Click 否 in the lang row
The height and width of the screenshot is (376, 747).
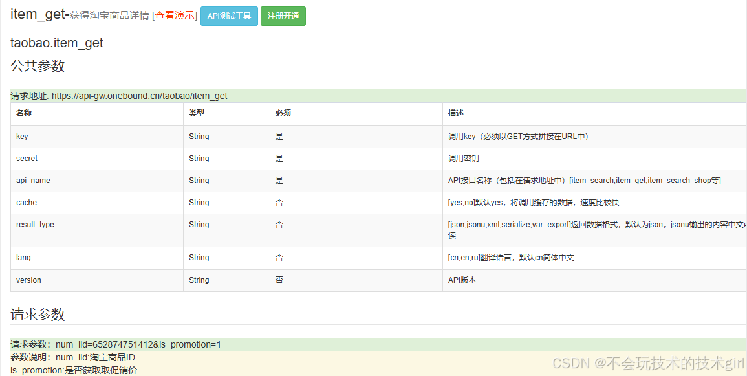279,258
